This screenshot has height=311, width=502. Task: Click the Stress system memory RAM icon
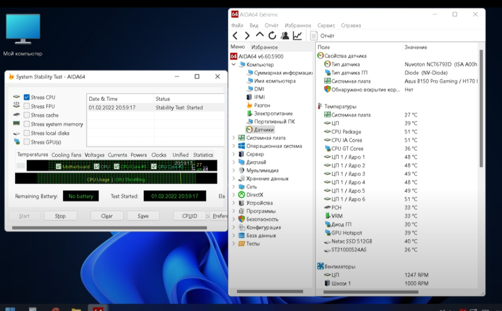point(16,123)
